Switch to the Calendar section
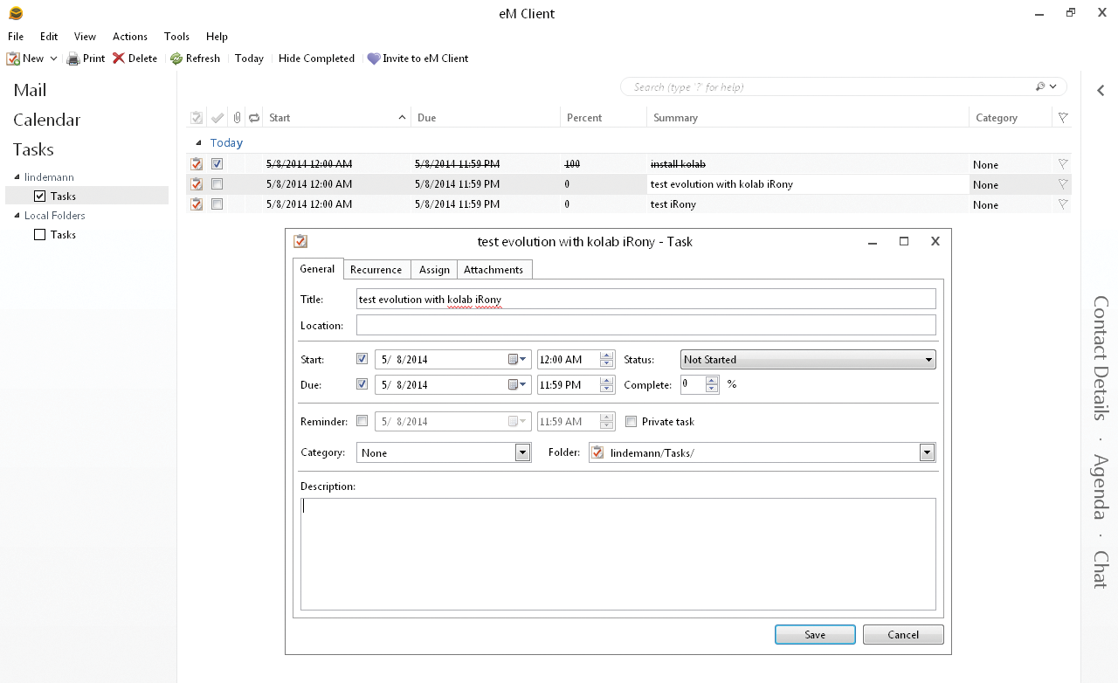 [46, 120]
